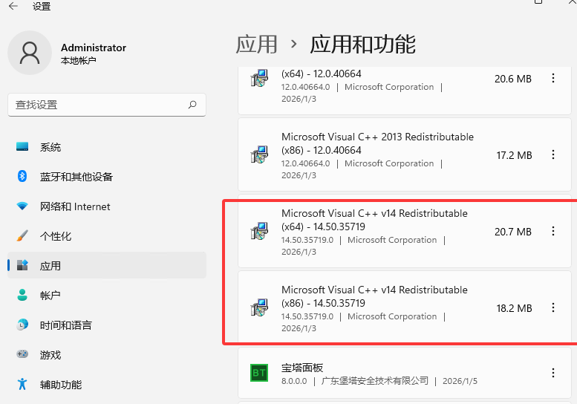Click the Bluetooth icon in sidebar
This screenshot has width=577, height=404.
point(22,176)
